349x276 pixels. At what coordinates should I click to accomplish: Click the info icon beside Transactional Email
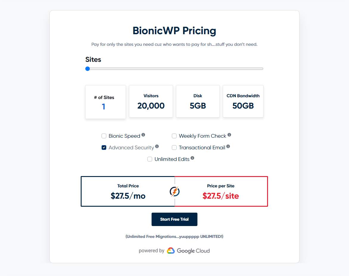click(x=228, y=146)
